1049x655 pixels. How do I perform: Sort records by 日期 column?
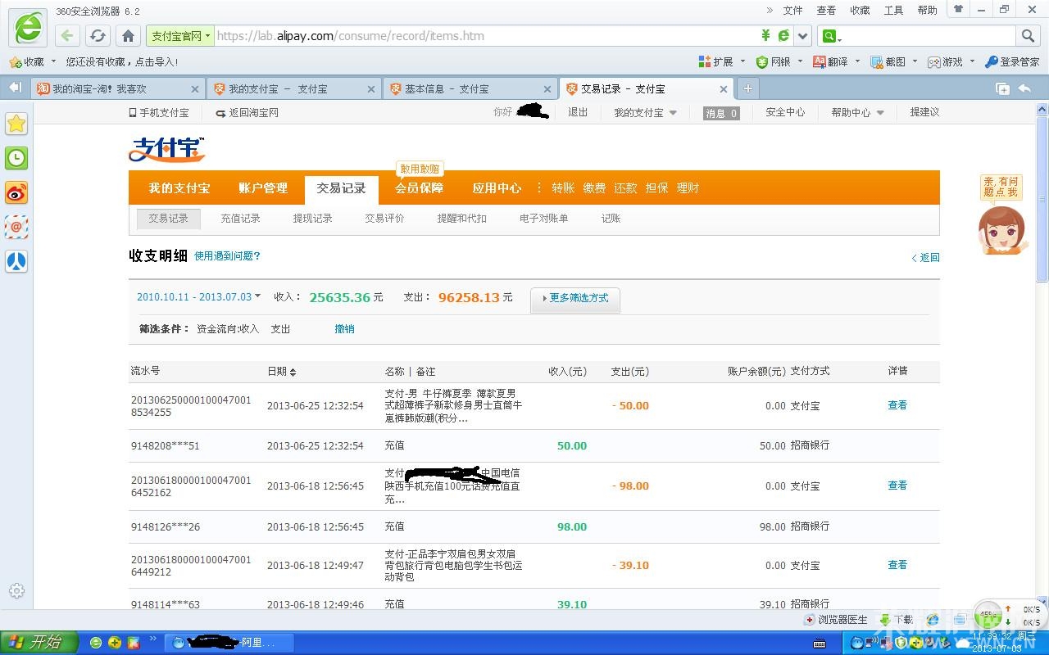click(281, 372)
